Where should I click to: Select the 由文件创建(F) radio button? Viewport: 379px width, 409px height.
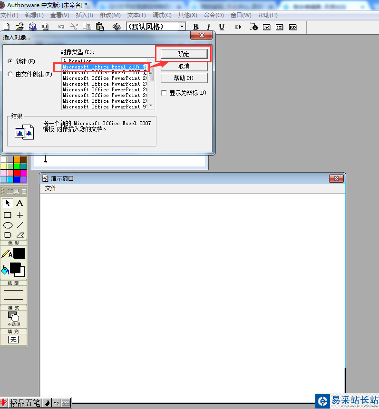coord(10,74)
